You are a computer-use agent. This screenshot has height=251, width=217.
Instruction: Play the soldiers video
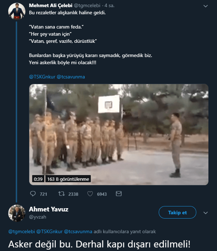(119, 134)
